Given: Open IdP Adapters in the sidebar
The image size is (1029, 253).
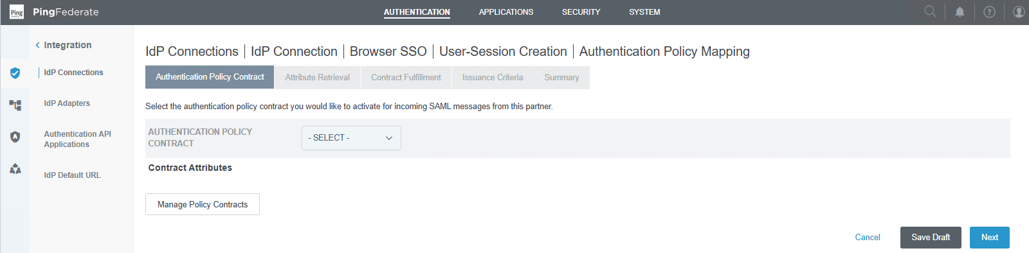Looking at the screenshot, I should (67, 103).
